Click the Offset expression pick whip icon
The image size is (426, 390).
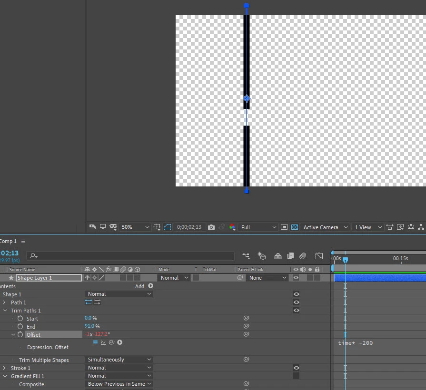pyautogui.click(x=111, y=342)
